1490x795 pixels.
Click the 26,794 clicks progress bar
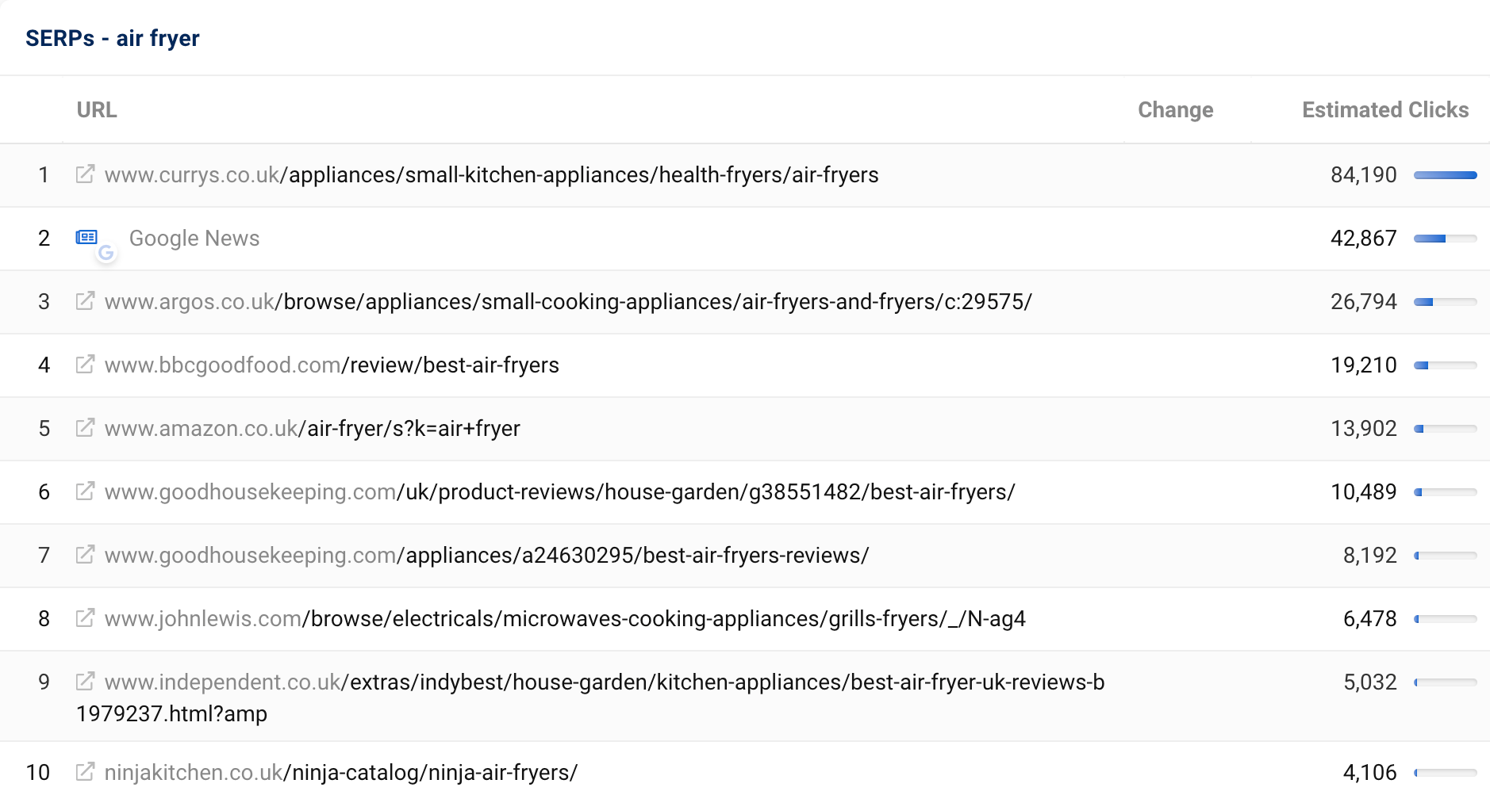(1445, 302)
